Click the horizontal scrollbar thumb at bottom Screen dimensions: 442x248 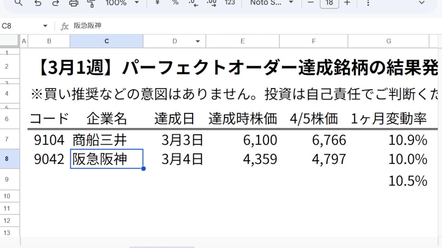(x=162, y=247)
